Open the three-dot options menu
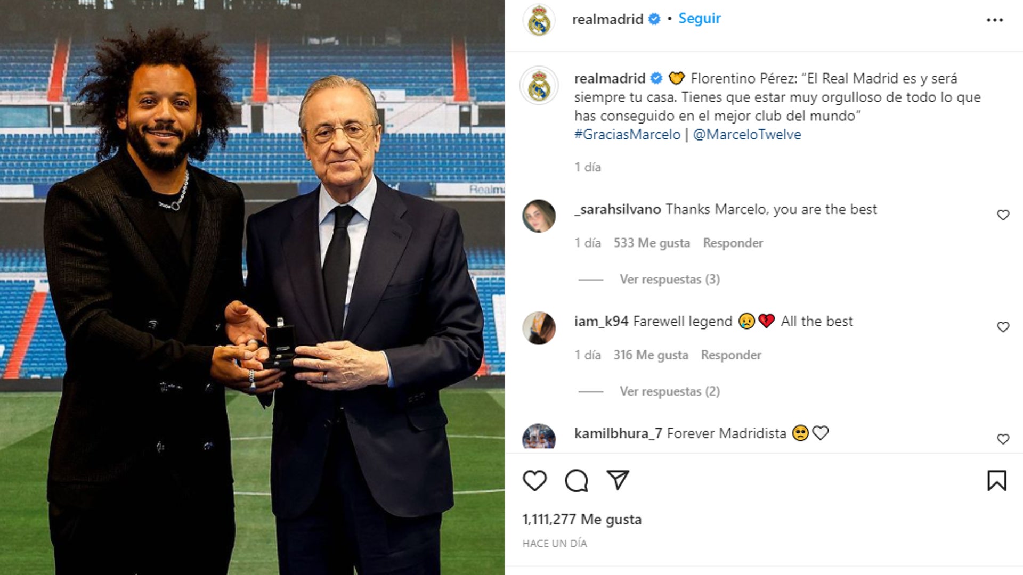The image size is (1023, 575). pos(994,20)
